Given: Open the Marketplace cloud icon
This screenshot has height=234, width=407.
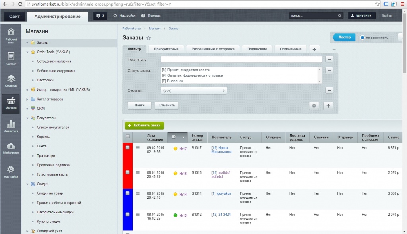Looking at the screenshot, I should pos(11,148).
